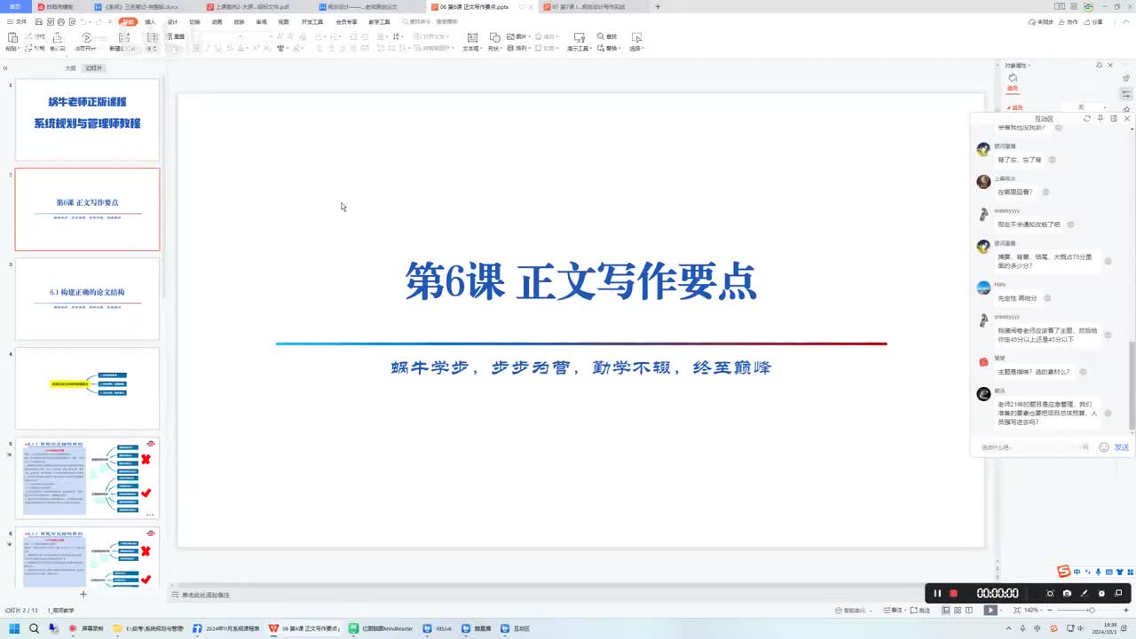Switch to the 大纲 outline tab
Screen dimensions: 1136x639
click(x=70, y=68)
